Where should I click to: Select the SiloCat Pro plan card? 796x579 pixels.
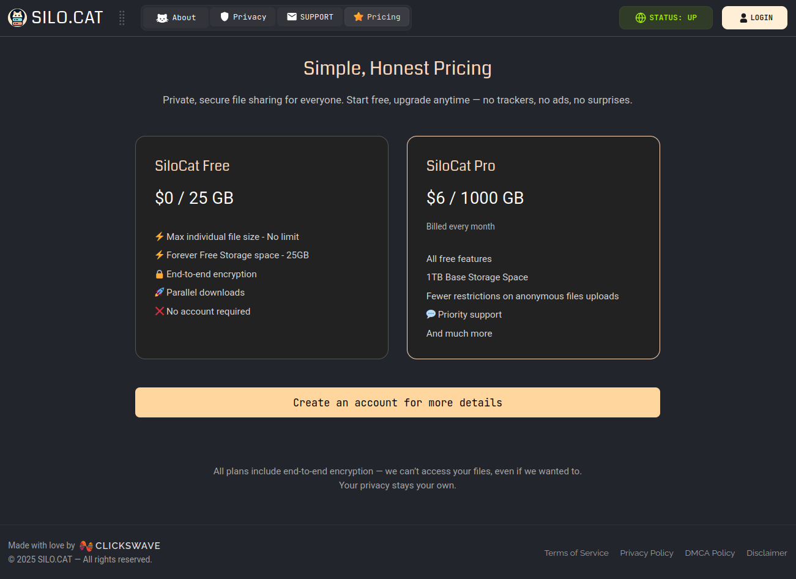click(534, 247)
